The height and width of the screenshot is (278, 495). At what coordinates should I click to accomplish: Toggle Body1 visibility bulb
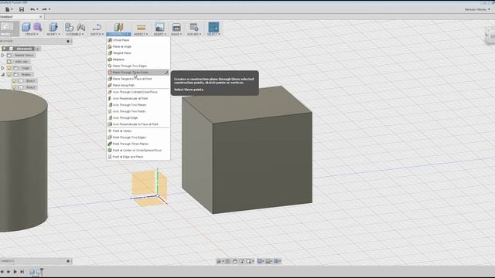[x=14, y=81]
